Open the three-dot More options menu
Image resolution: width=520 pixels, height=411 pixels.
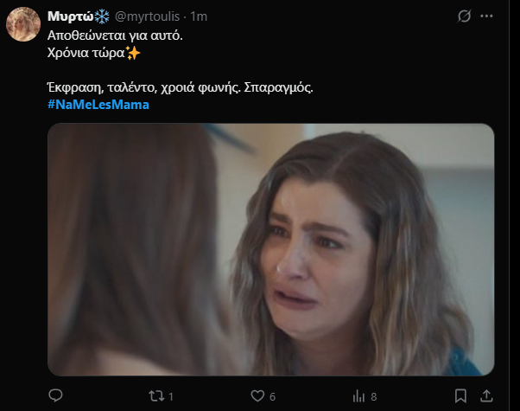[490, 16]
